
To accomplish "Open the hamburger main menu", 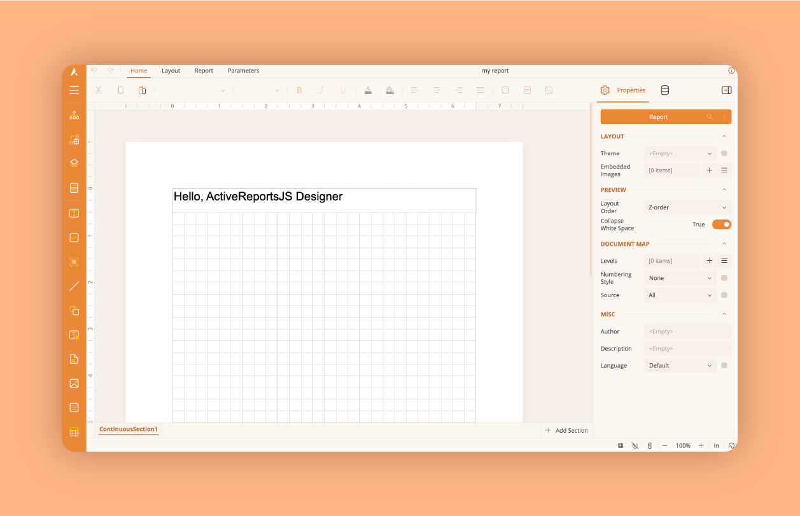I will (x=74, y=90).
